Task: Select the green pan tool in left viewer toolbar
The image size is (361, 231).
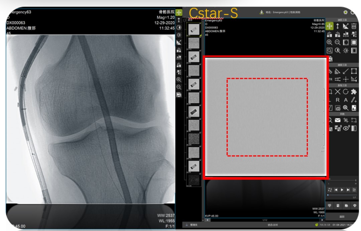Action: point(179,12)
